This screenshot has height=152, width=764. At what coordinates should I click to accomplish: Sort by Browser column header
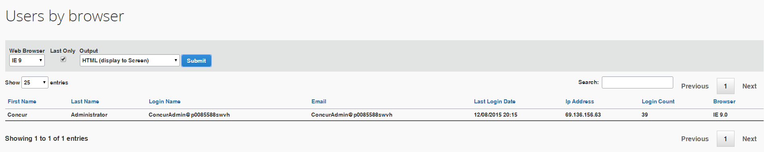click(x=724, y=101)
